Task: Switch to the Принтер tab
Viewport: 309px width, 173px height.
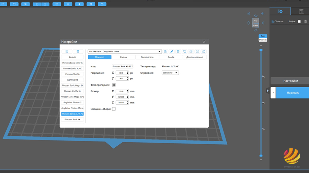Action: (100, 57)
